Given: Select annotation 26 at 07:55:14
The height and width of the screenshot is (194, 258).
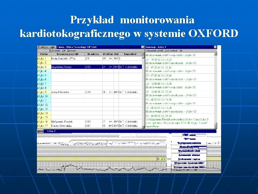Looking at the screenshot, I should click(x=180, y=69).
